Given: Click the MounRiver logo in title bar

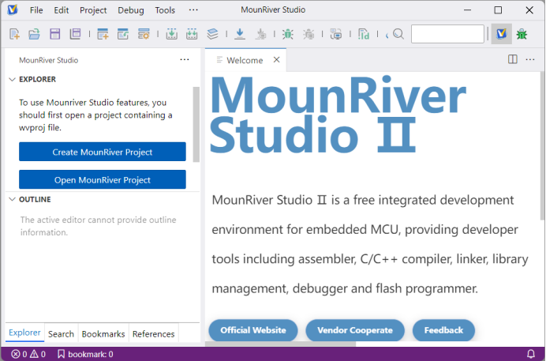Looking at the screenshot, I should pyautogui.click(x=13, y=9).
